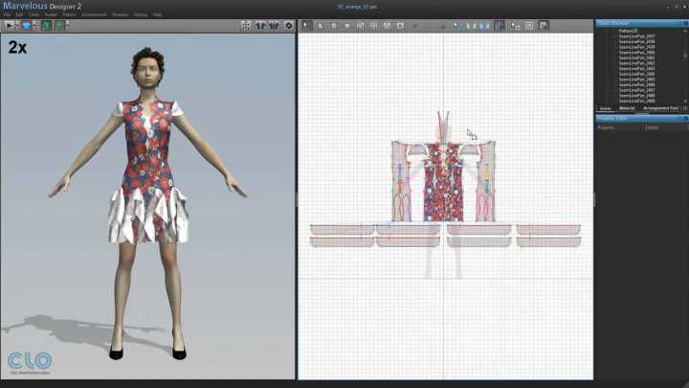
Task: Open the File menu
Action: tap(7, 14)
